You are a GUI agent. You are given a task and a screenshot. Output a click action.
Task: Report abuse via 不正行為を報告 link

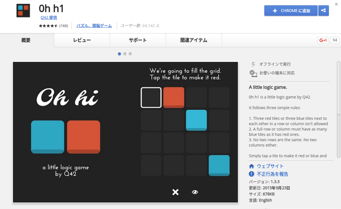(x=272, y=174)
